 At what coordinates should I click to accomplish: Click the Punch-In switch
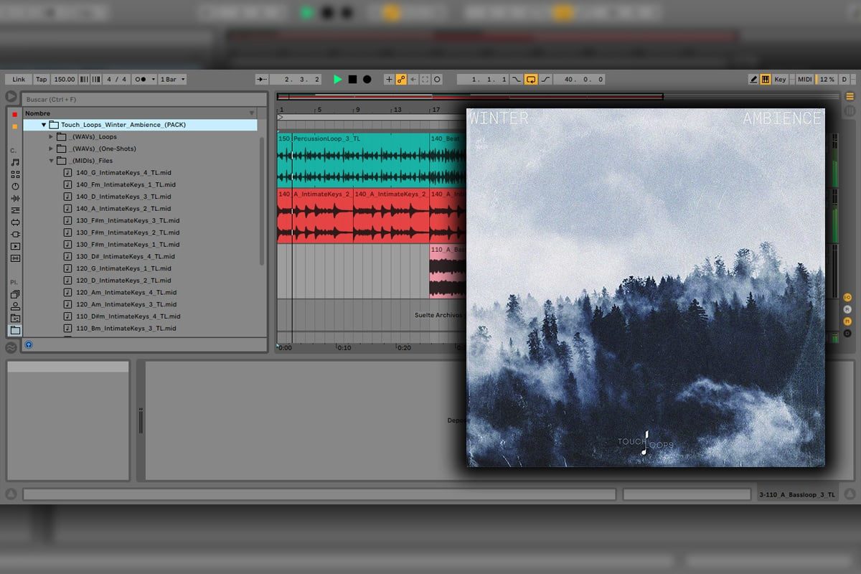517,80
